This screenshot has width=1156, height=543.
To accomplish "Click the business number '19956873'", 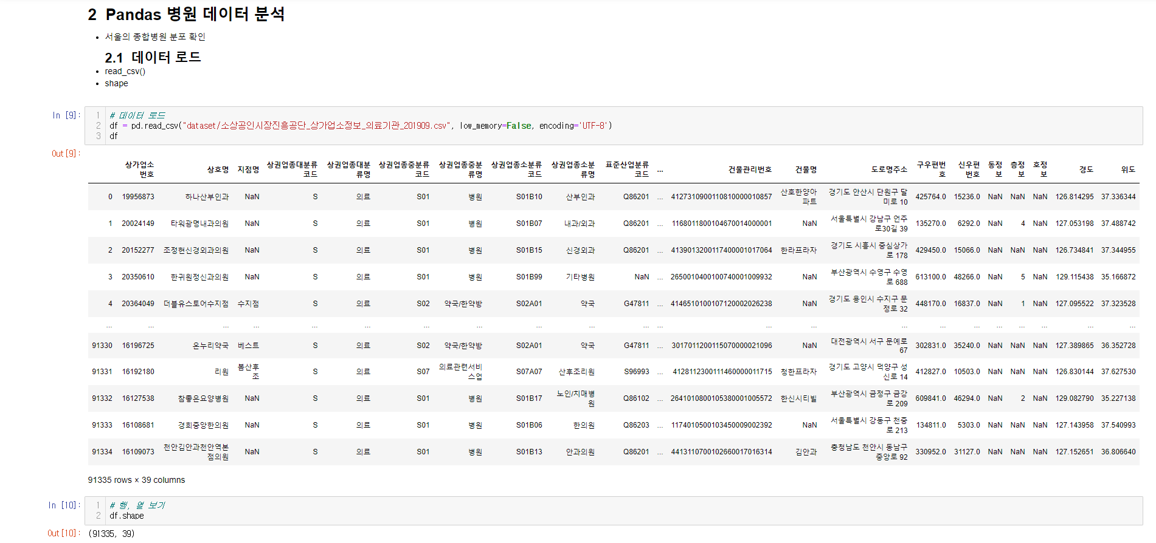I will (x=138, y=197).
